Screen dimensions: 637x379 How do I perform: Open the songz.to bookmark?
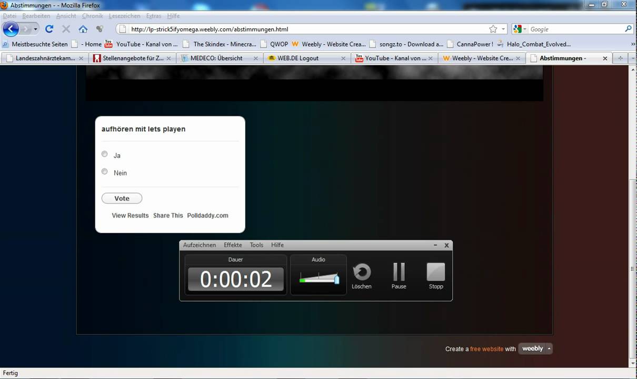point(406,44)
